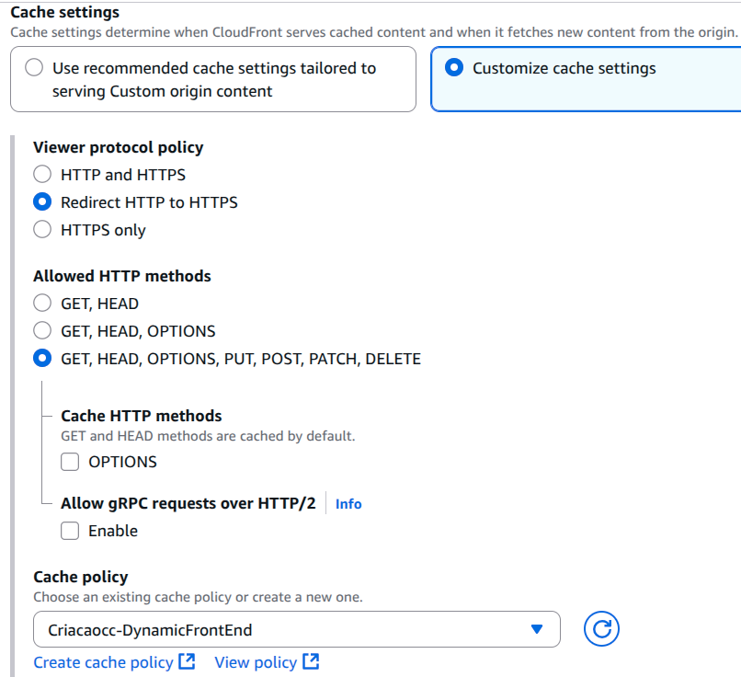This screenshot has height=677, width=741.
Task: Open the Create cache policy link
Action: (103, 662)
